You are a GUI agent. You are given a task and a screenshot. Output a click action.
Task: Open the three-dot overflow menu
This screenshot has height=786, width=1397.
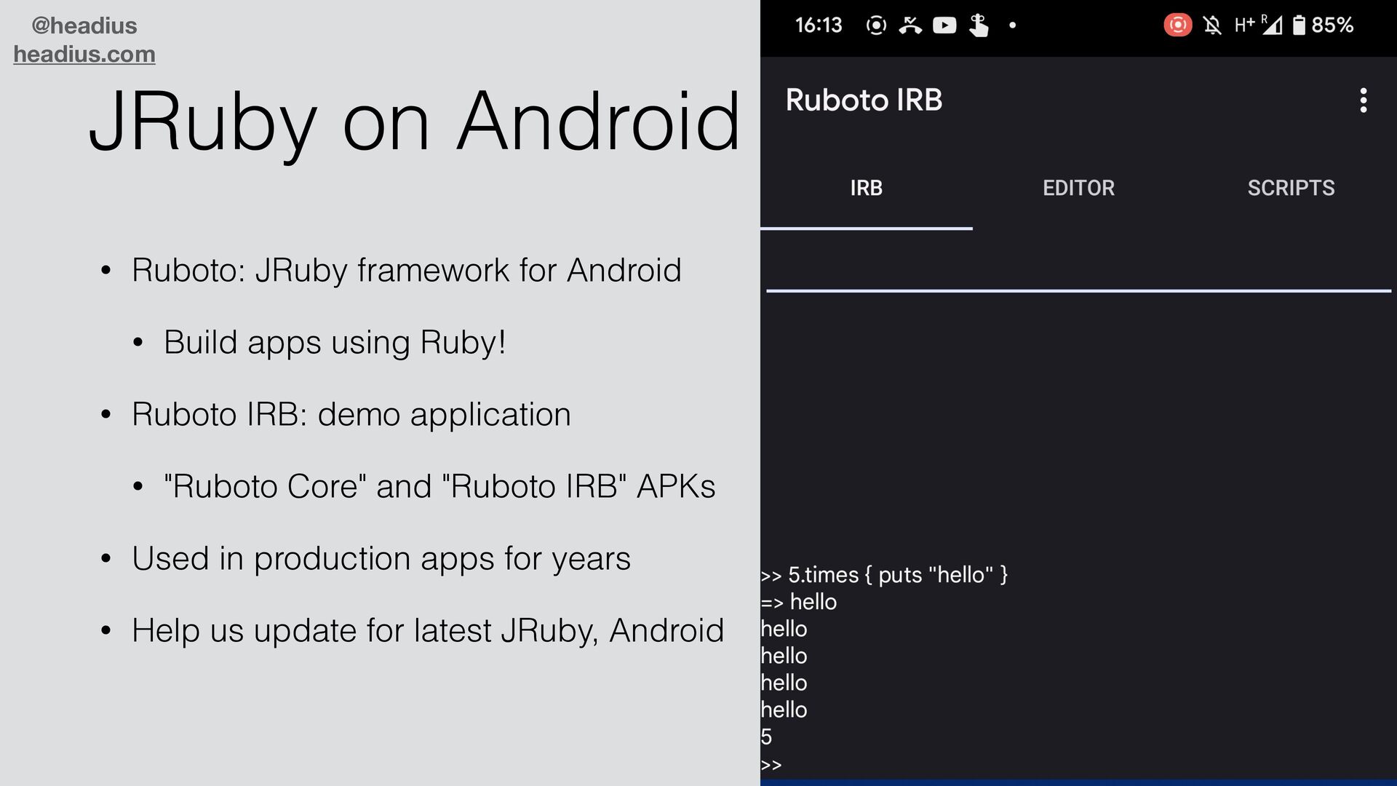pyautogui.click(x=1363, y=100)
